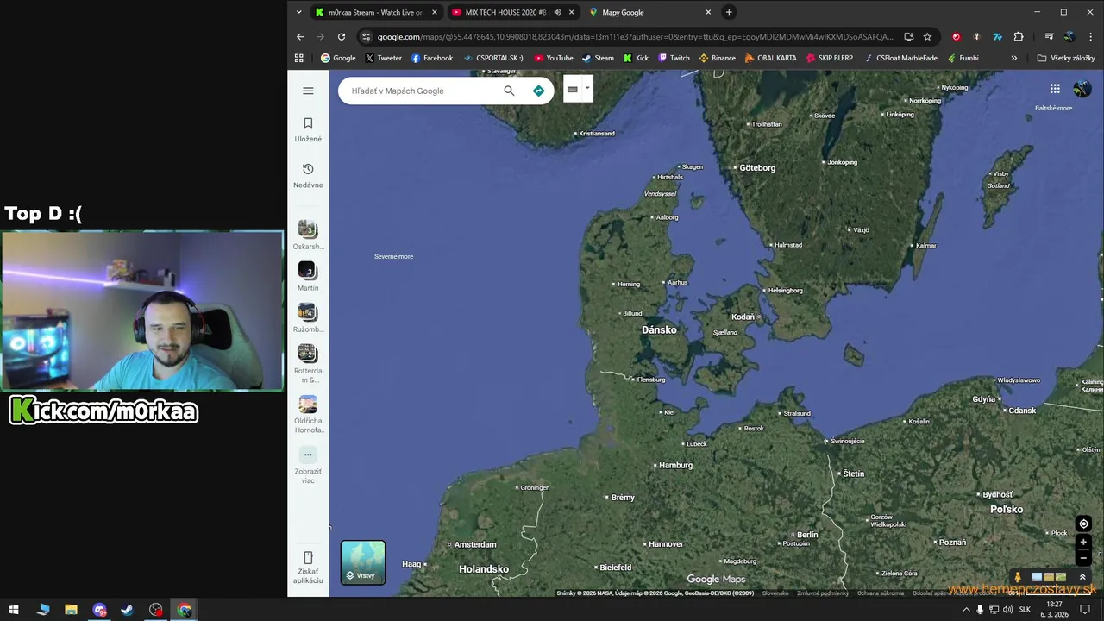Open the media controls icon

pyautogui.click(x=1049, y=36)
